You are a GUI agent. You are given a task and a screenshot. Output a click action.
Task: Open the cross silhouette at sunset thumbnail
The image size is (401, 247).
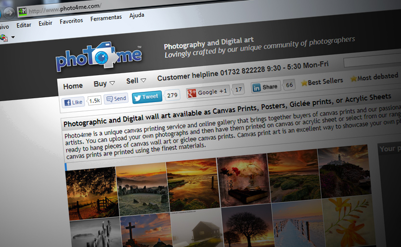pyautogui.click(x=146, y=230)
